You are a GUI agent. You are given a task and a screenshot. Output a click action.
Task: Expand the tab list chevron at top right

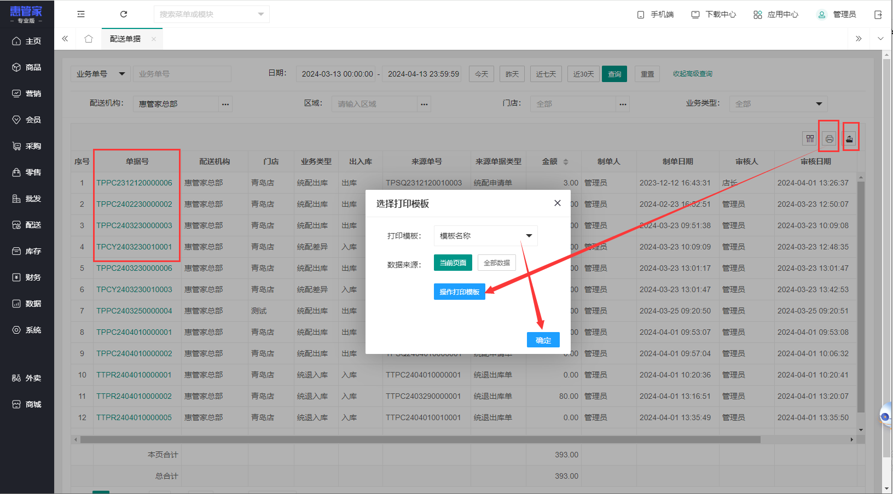[880, 39]
